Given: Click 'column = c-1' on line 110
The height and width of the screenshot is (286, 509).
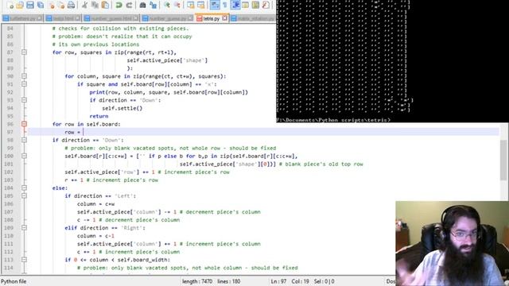Looking at the screenshot, I should pos(95,236).
